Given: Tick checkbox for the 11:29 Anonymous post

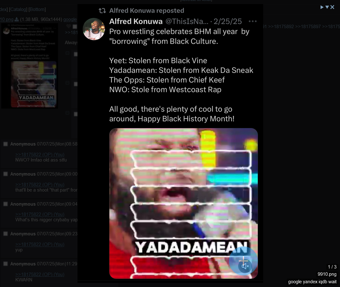Looking at the screenshot, I should pyautogui.click(x=6, y=264).
